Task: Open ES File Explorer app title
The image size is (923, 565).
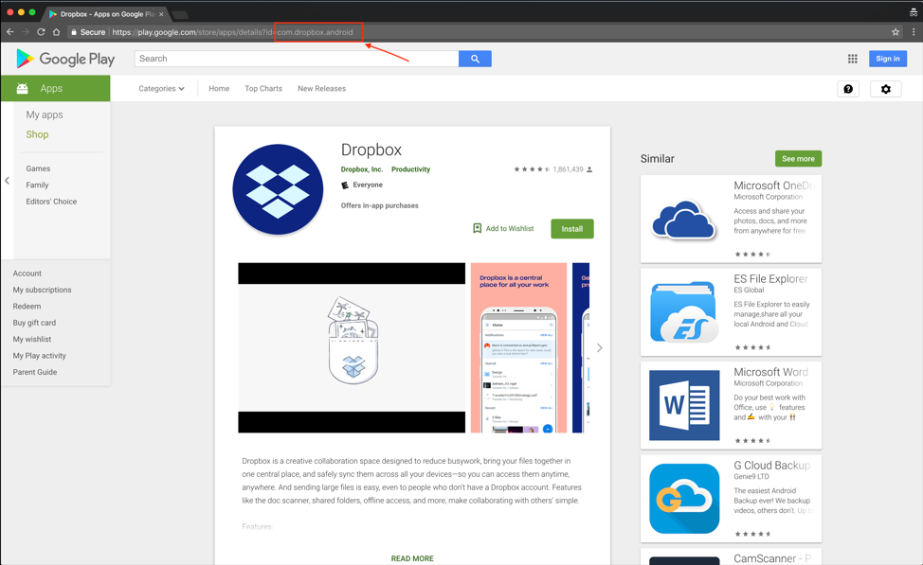Action: (770, 278)
